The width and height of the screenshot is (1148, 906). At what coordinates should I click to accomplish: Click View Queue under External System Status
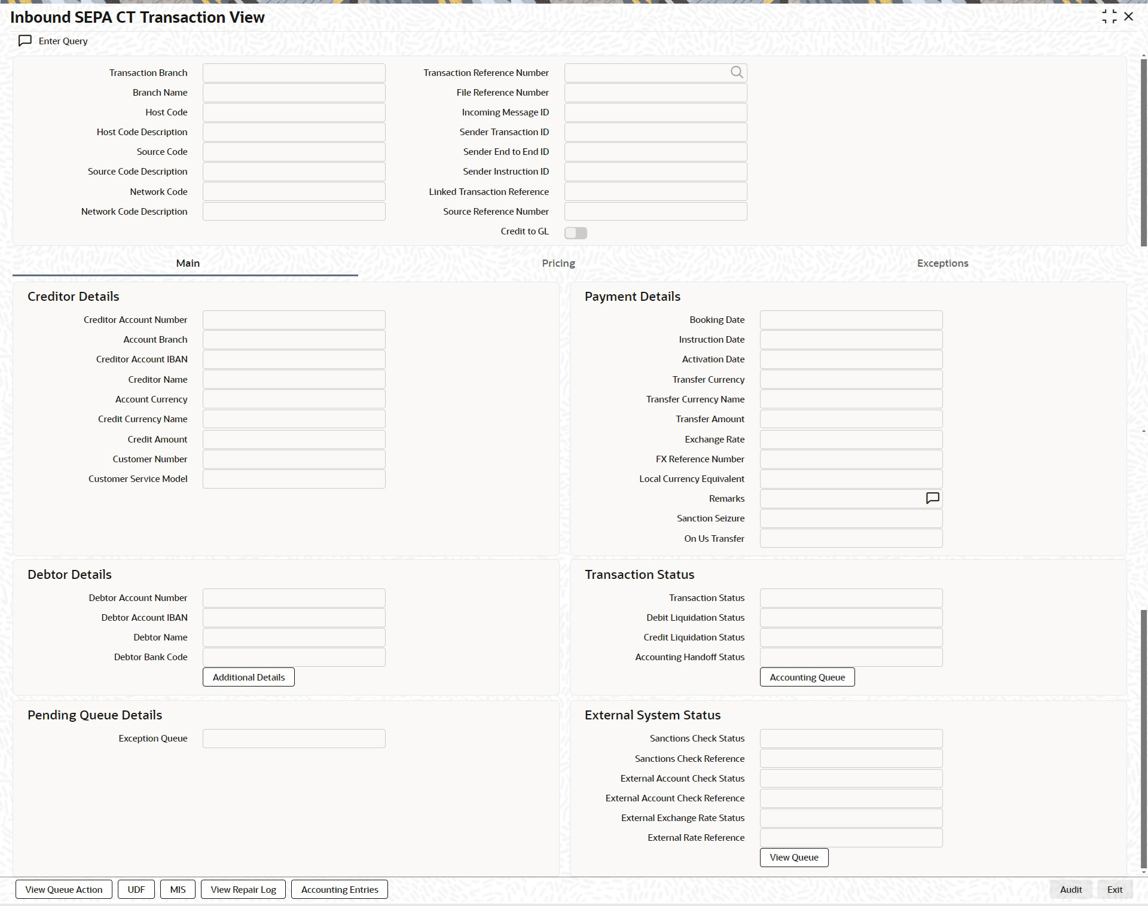pyautogui.click(x=794, y=857)
